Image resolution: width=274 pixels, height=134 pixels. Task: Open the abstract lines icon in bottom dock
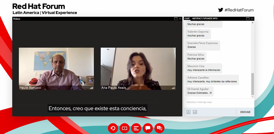coord(136,128)
